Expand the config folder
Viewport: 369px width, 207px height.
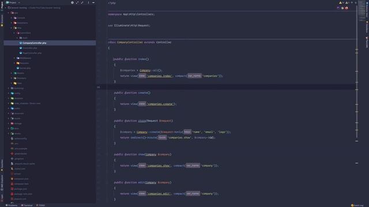click(x=9, y=93)
